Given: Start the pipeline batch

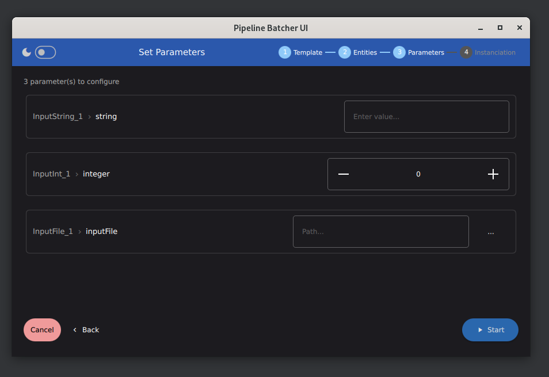Looking at the screenshot, I should tap(490, 330).
